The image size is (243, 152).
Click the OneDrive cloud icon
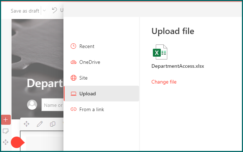pos(74,62)
